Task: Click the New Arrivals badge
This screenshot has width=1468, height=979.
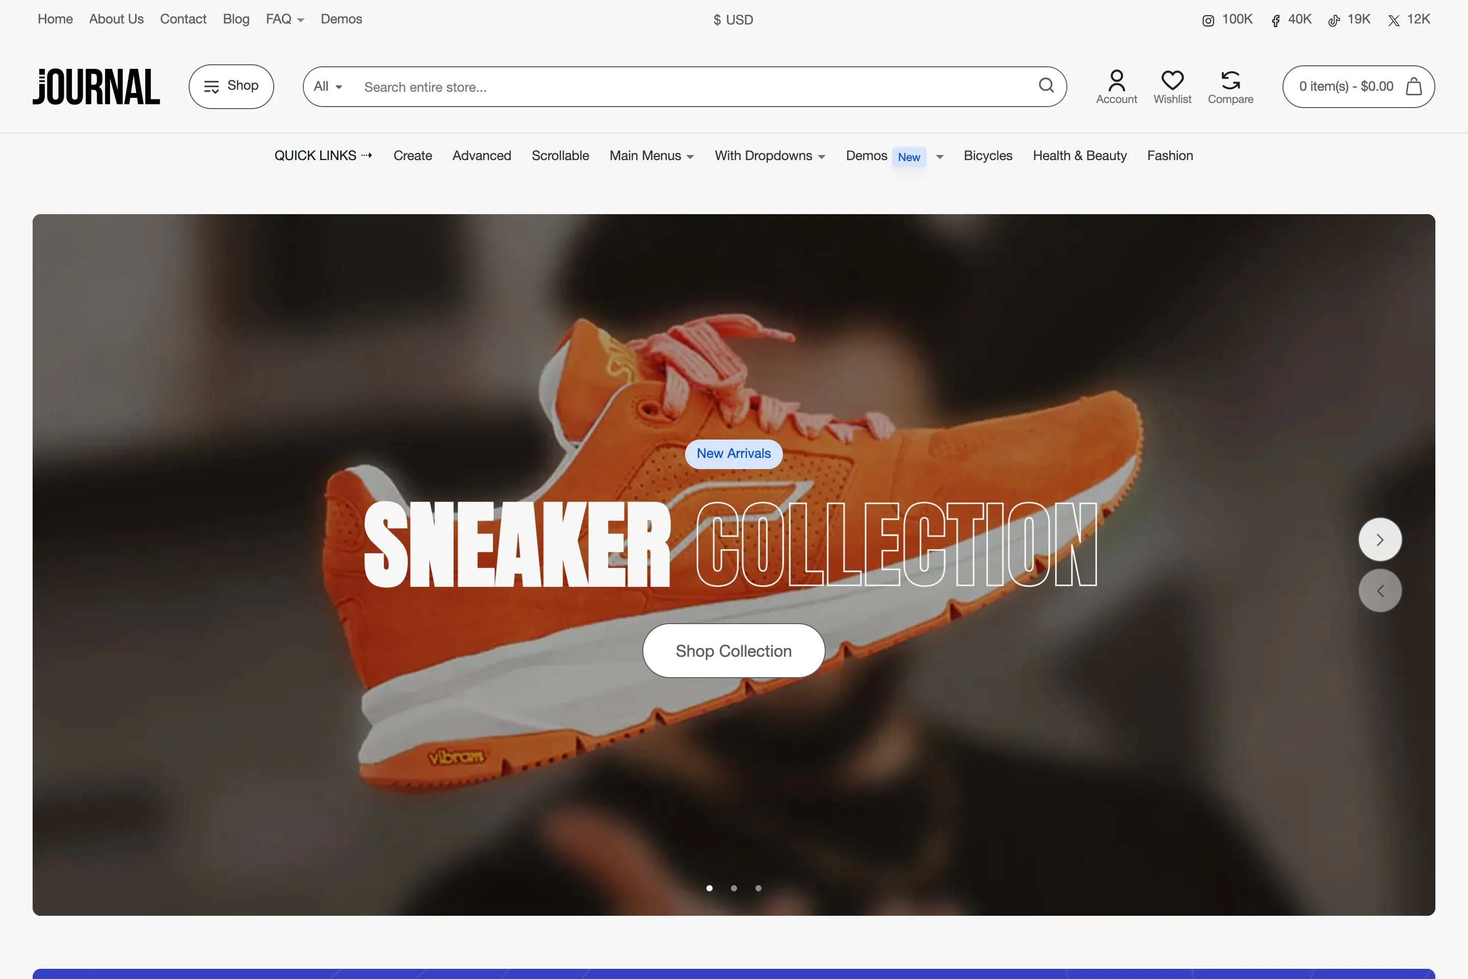Action: pyautogui.click(x=733, y=454)
